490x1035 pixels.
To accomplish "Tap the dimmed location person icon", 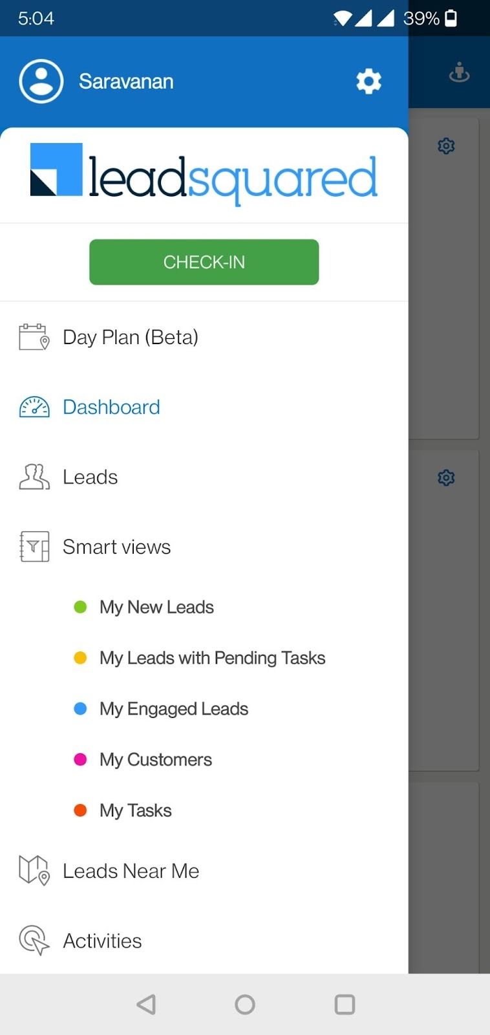I will 459,72.
